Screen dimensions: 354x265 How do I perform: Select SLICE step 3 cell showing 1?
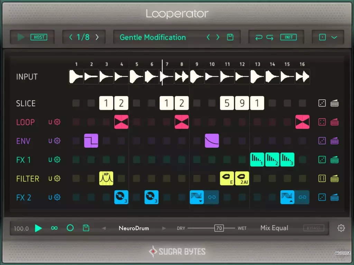pos(106,103)
